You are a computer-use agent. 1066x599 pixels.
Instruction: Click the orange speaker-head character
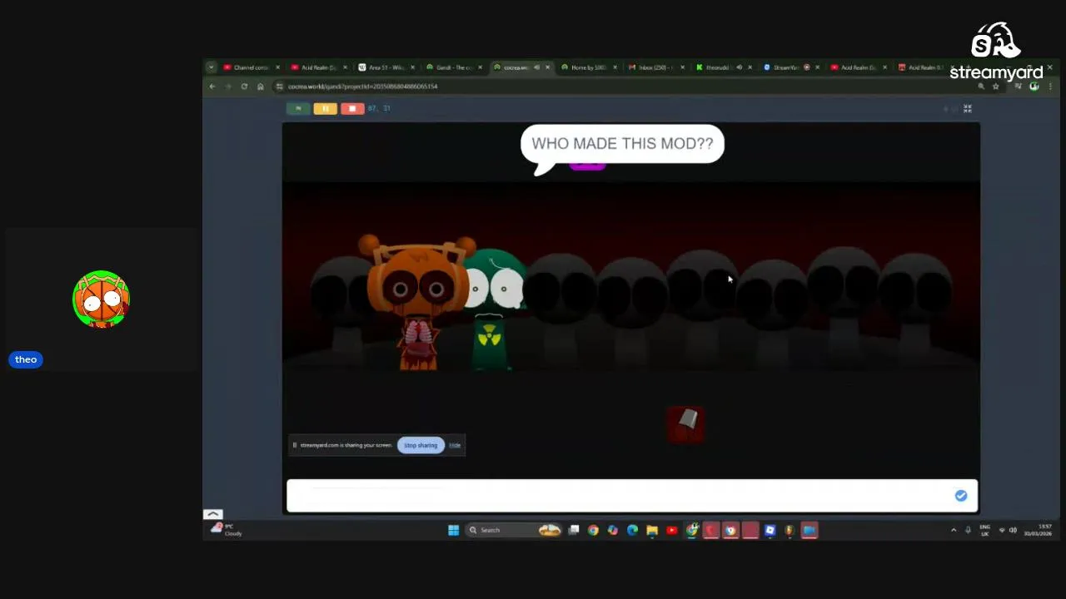417,304
